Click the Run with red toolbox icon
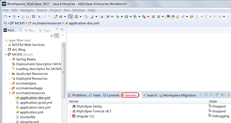The width and height of the screenshot is (231, 123). click(144, 17)
